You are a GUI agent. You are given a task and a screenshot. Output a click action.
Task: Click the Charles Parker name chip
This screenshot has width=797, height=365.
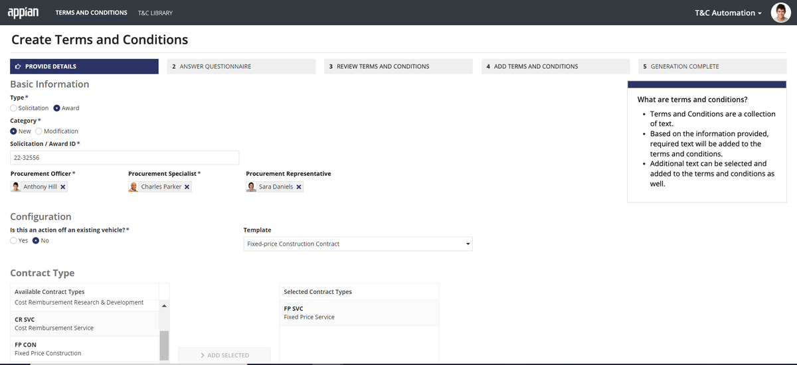161,187
